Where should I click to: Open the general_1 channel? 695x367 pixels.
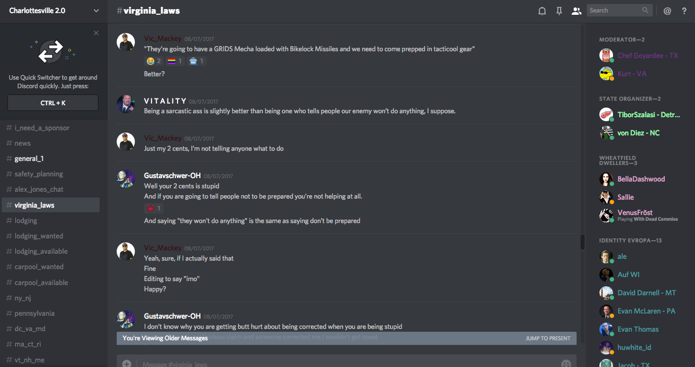pos(29,159)
